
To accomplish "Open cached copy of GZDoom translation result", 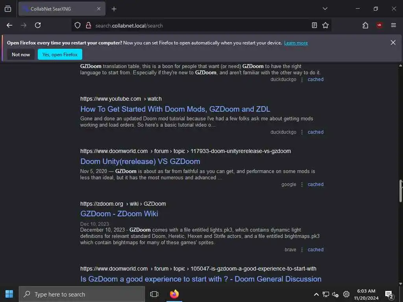I will tap(316, 79).
